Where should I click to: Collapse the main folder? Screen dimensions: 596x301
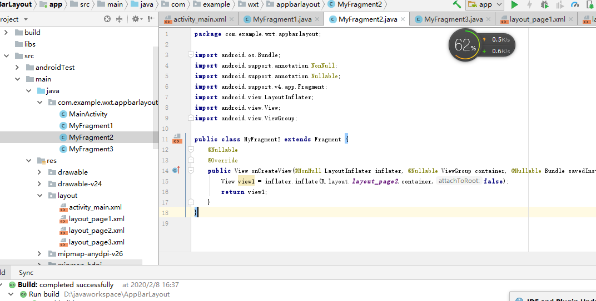[x=17, y=79]
